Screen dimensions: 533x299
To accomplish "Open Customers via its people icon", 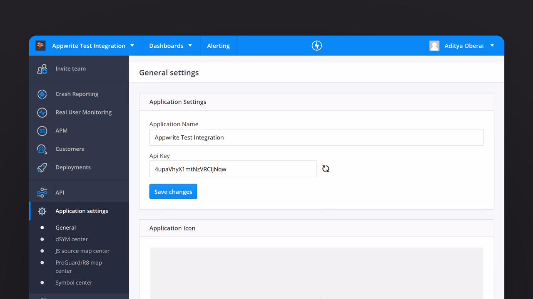I will coord(42,149).
